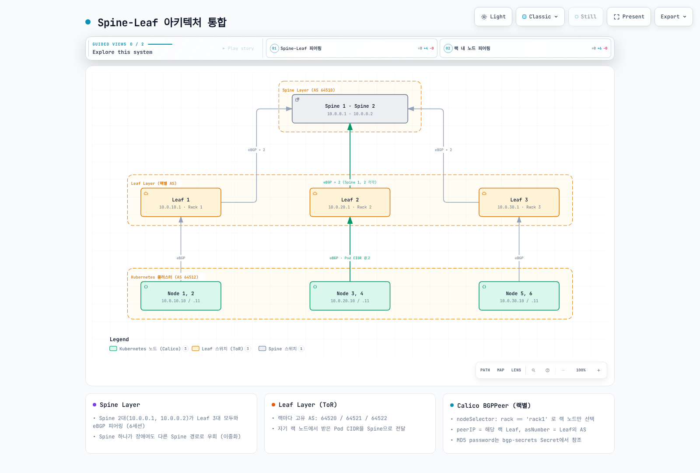Zoom in with the plus button
Viewport: 700px width, 473px height.
[x=598, y=370]
